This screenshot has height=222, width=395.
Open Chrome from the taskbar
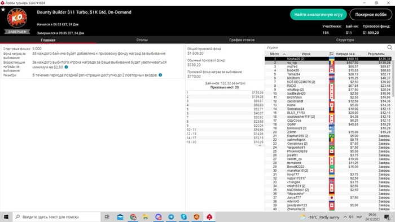(x=133, y=217)
